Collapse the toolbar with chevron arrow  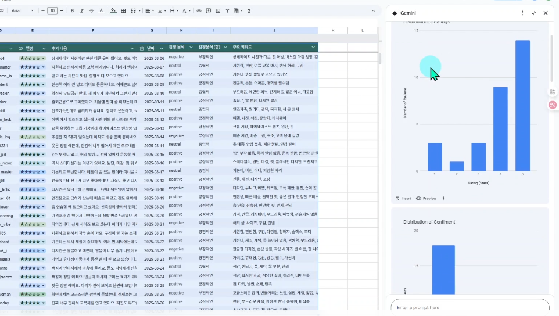click(x=373, y=10)
